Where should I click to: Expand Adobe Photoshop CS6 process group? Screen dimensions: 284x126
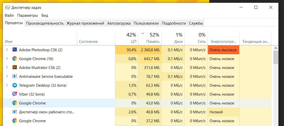7,50
